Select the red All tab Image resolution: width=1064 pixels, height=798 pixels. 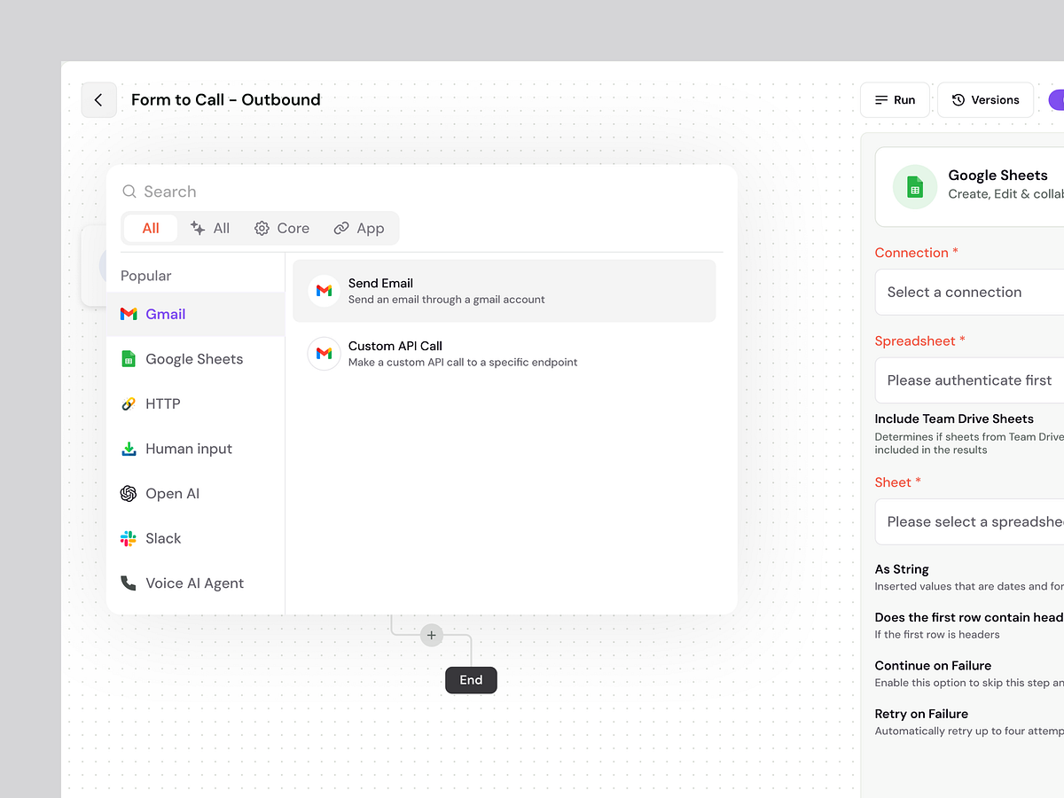(x=151, y=228)
